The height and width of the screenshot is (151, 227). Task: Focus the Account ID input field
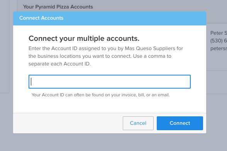tap(110, 82)
